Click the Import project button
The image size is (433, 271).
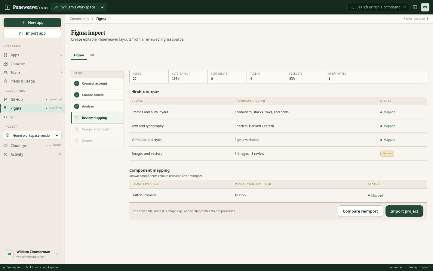pyautogui.click(x=404, y=211)
